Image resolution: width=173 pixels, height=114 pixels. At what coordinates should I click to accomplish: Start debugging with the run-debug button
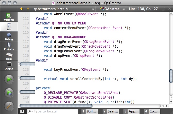click(9, 93)
